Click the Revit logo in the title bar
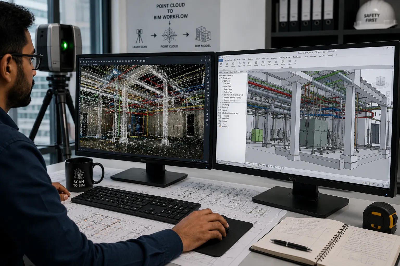 (x=220, y=57)
